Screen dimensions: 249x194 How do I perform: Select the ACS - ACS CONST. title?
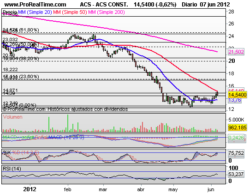point(104,5)
